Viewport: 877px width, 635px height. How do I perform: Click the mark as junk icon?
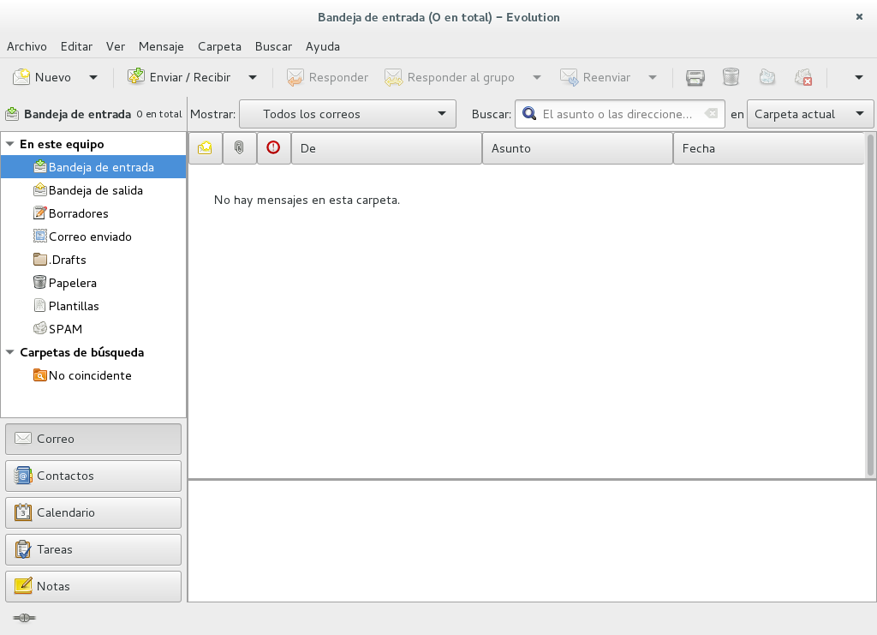pos(767,77)
